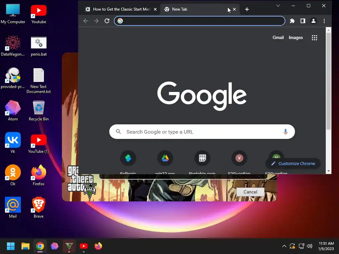339x254 pixels.
Task: Select the Brave desktop shortcut
Action: coord(39,208)
